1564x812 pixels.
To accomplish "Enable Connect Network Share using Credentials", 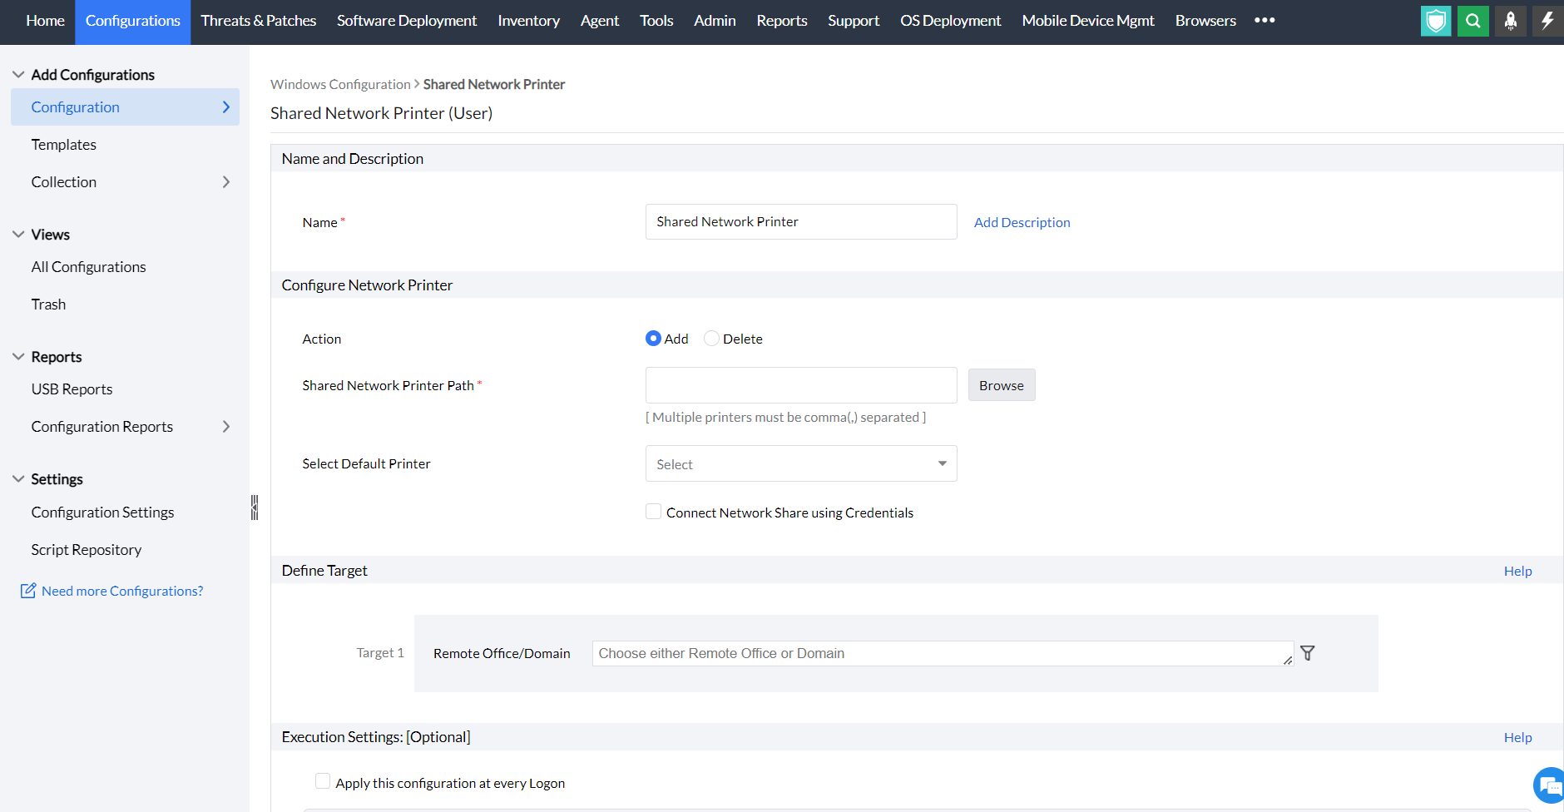I will click(654, 512).
